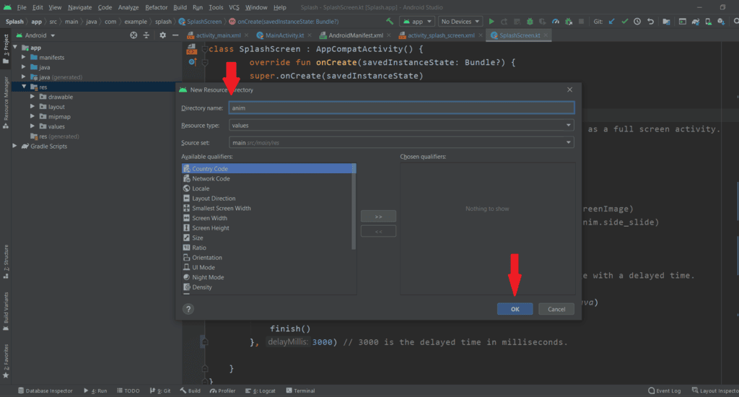Click the select opened file target icon
Image resolution: width=739 pixels, height=397 pixels.
[134, 35]
